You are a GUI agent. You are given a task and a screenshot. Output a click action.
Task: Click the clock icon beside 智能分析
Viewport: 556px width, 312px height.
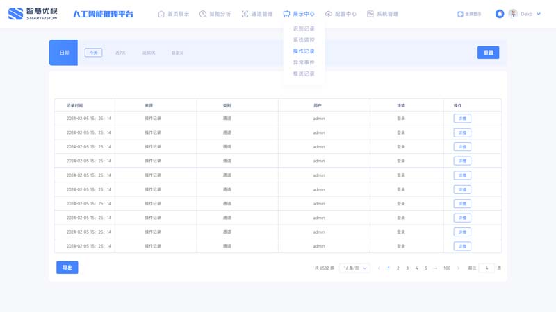(203, 14)
